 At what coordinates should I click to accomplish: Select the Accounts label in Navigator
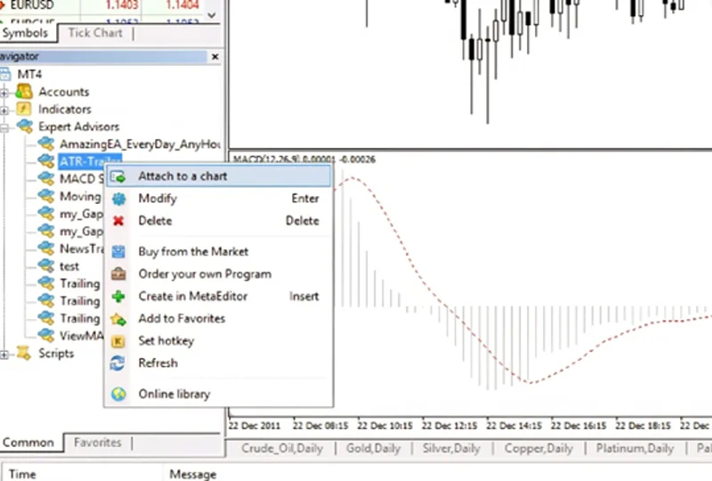click(63, 92)
